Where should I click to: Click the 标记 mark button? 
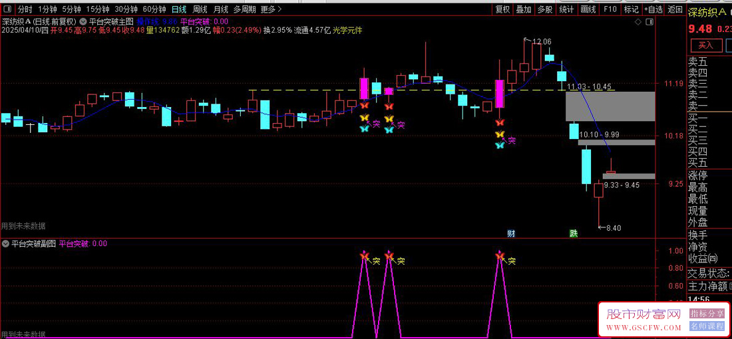click(x=631, y=9)
